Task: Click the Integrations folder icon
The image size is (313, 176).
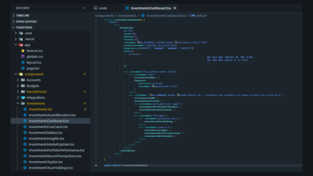Action: 23,98
